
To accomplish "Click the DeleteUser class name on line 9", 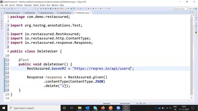I will [x=47, y=51].
